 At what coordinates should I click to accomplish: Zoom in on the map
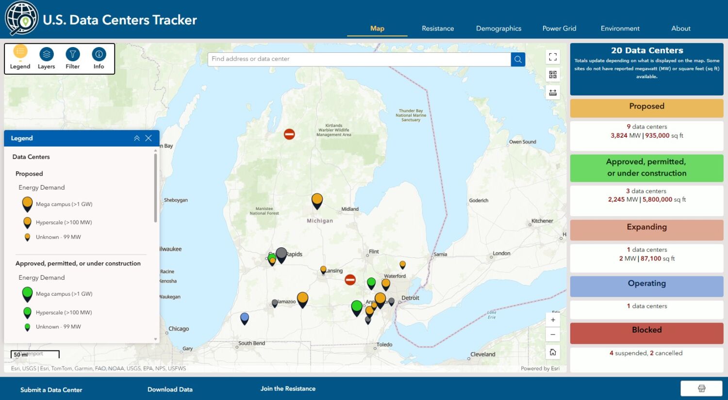(x=553, y=320)
